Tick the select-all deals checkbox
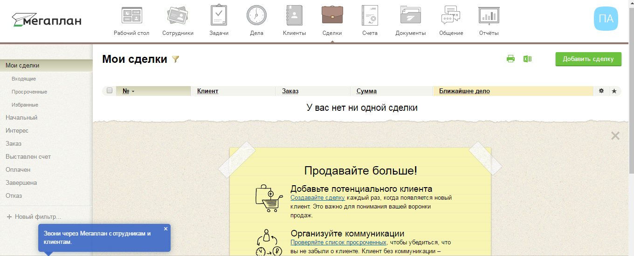 tap(110, 90)
